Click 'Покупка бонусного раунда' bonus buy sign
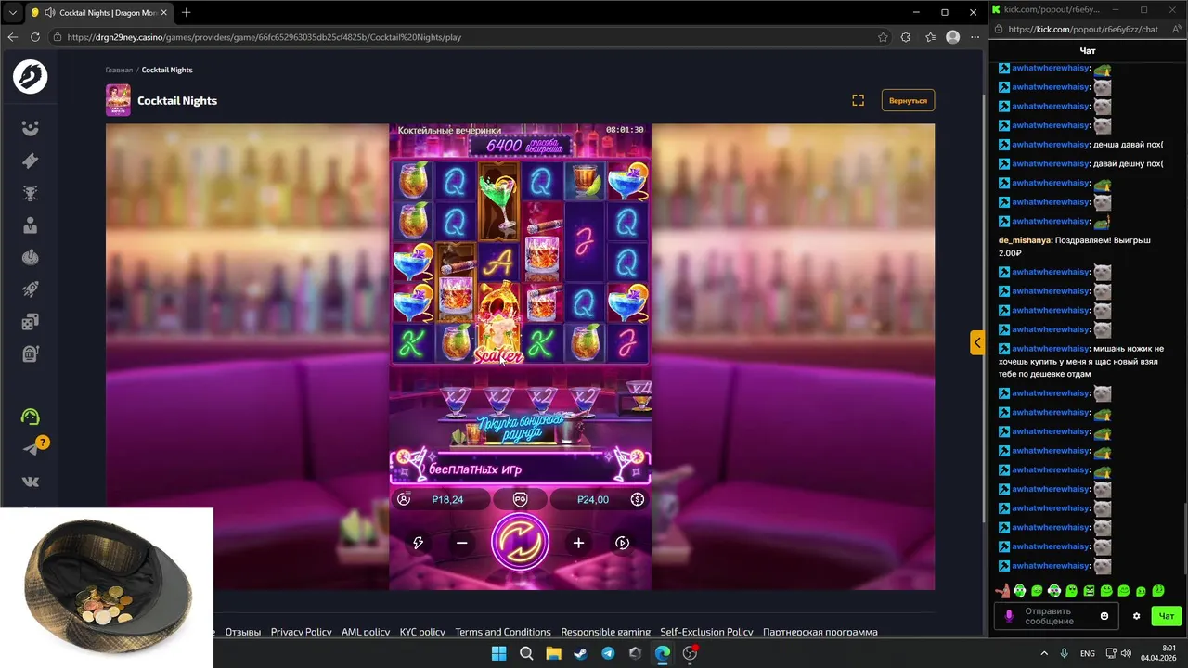Screen dimensions: 1188x668 click(x=520, y=429)
